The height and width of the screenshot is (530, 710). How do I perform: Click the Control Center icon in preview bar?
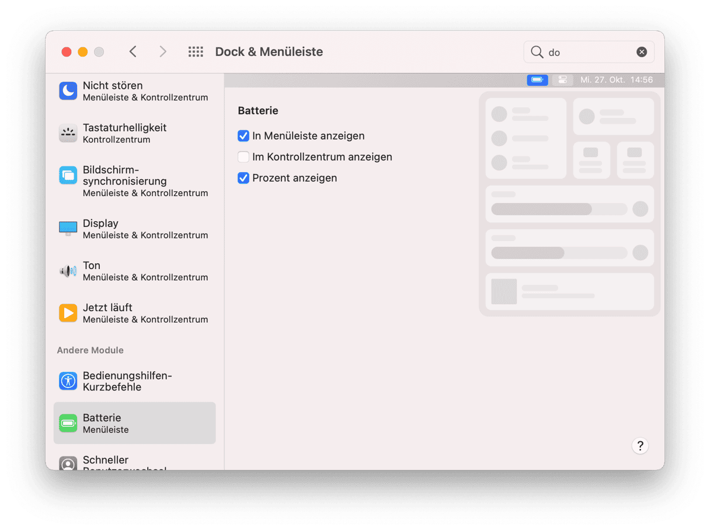click(x=562, y=80)
